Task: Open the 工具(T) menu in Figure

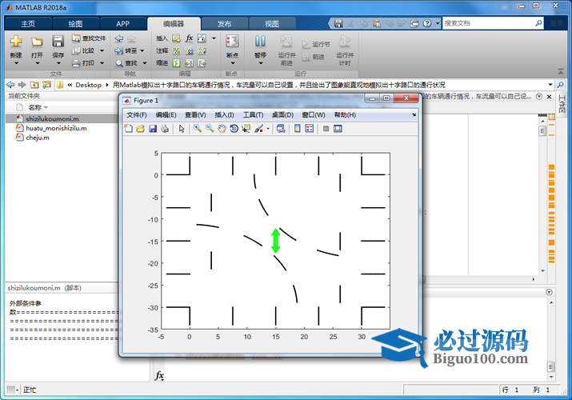Action: 253,115
